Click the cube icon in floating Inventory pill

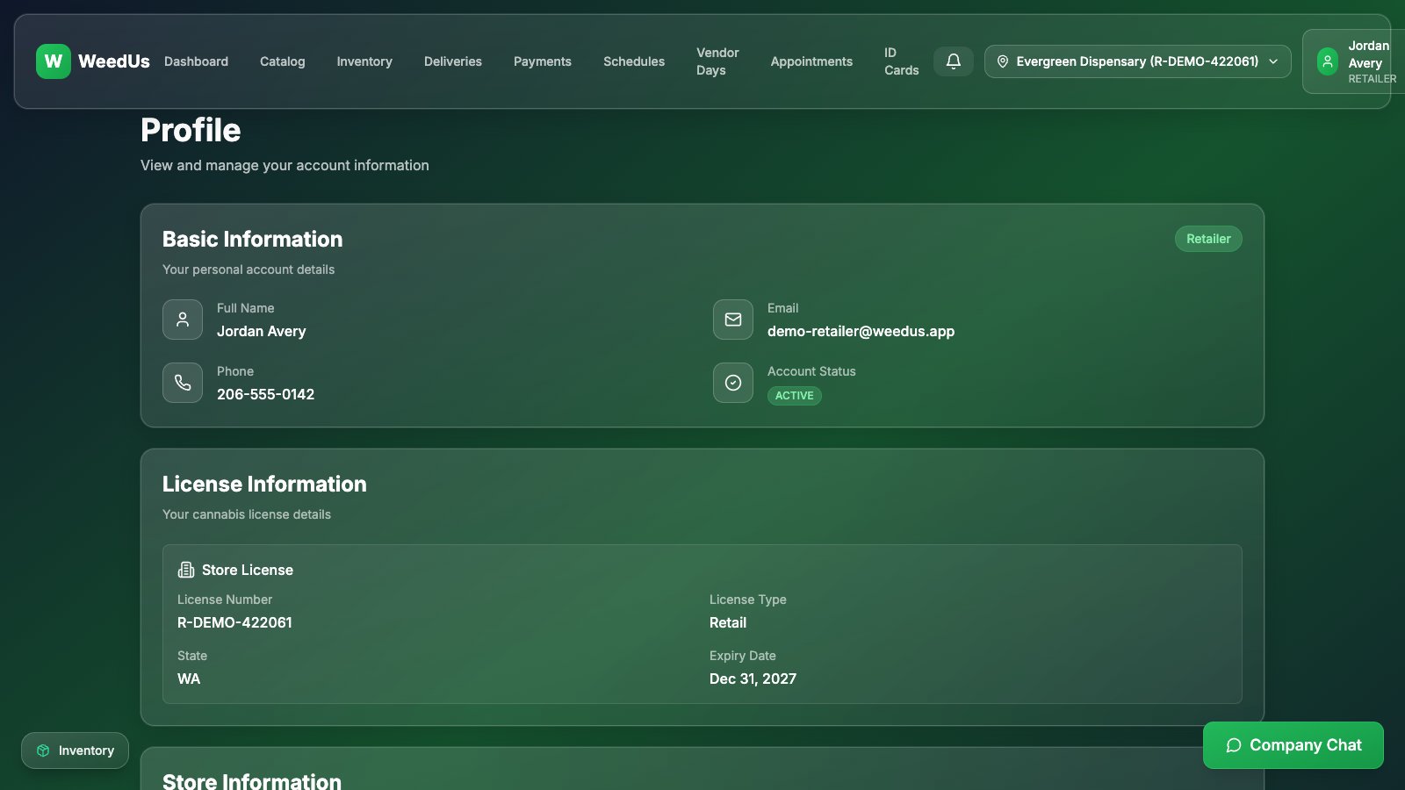43,750
